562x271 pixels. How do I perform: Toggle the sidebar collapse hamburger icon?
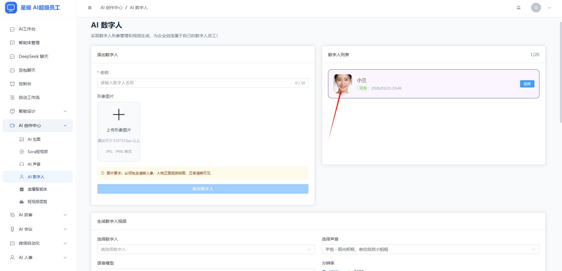(x=90, y=8)
